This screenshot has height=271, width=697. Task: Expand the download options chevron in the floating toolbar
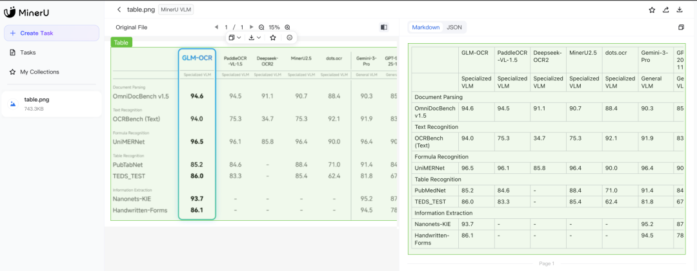click(259, 38)
